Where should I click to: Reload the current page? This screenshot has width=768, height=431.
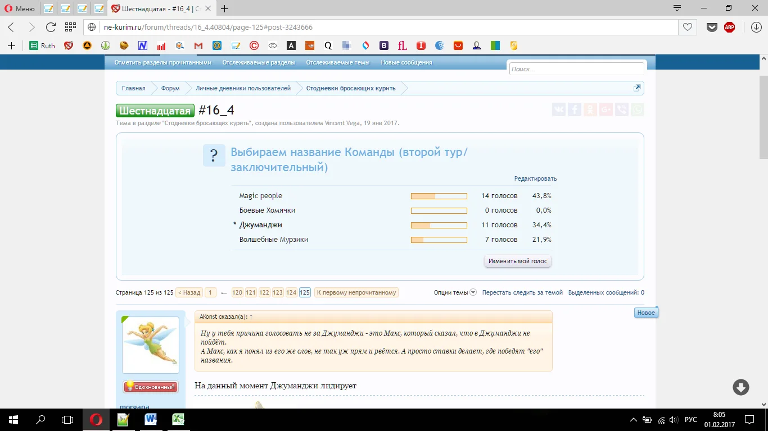[51, 27]
